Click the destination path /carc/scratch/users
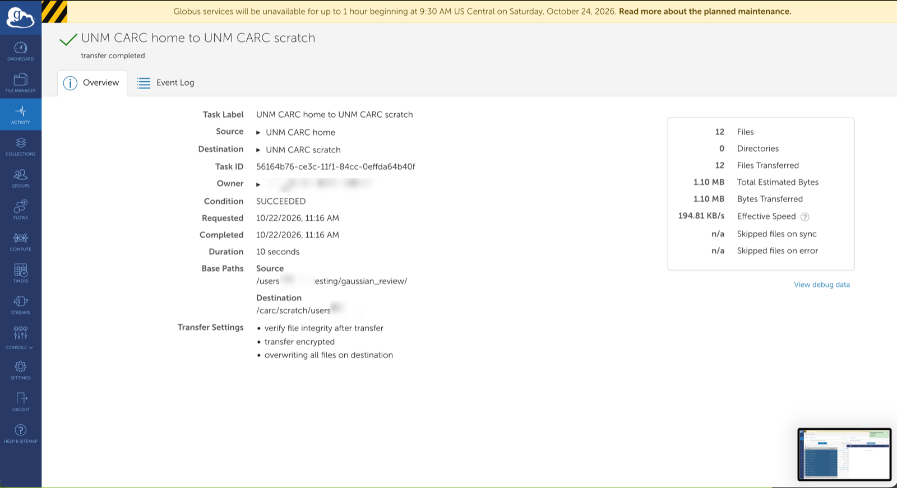Viewport: 897px width, 488px height. coord(293,310)
